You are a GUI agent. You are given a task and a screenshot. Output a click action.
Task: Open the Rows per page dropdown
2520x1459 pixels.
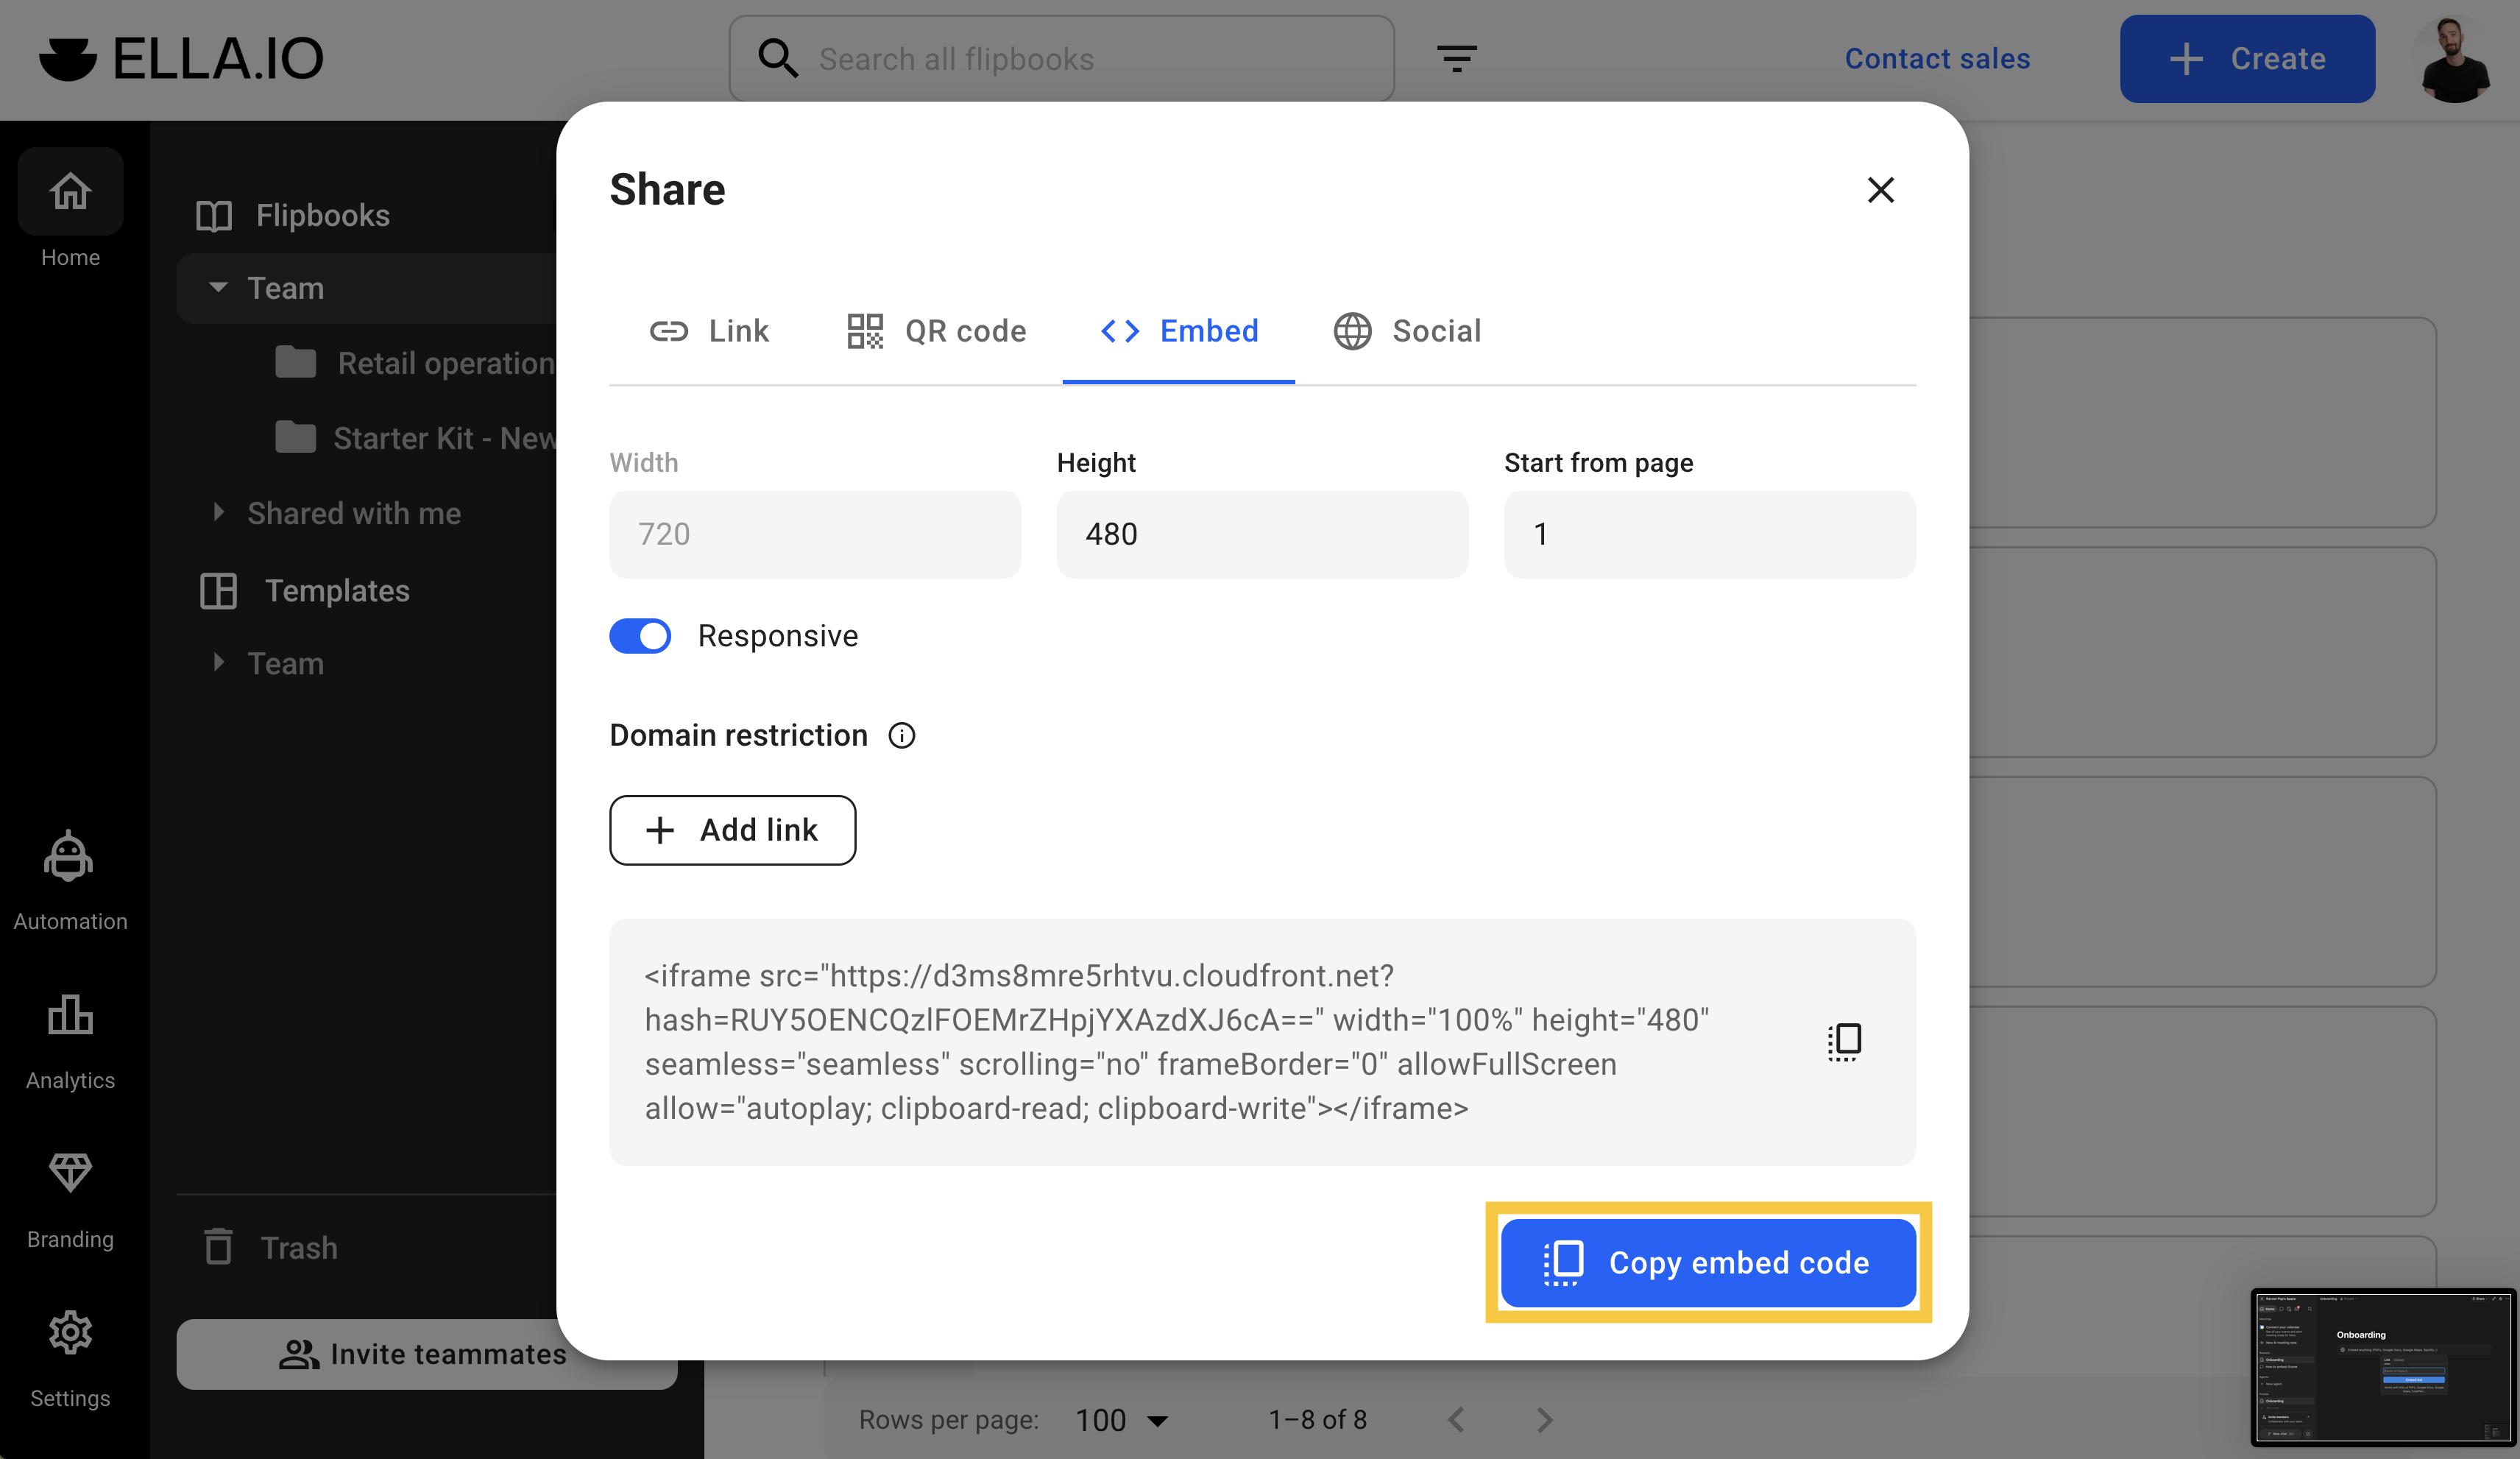[x=1121, y=1419]
